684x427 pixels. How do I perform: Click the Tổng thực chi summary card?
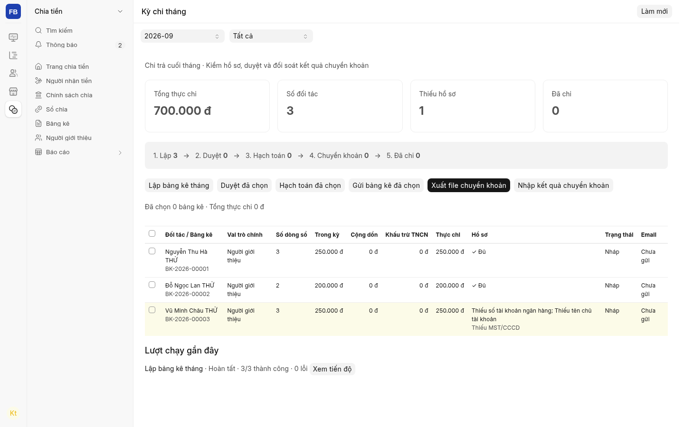pyautogui.click(x=207, y=106)
